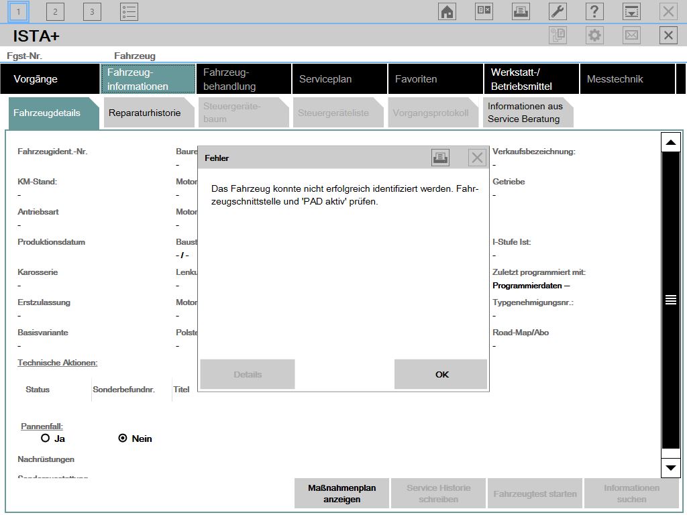Screen dimensions: 687x515
Task: Click the KM-Stand label
Action: pyautogui.click(x=38, y=182)
